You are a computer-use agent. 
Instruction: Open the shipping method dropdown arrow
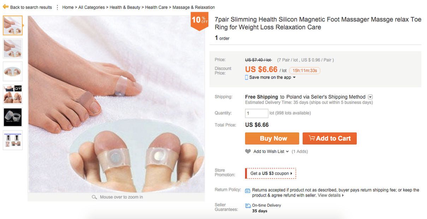[370, 97]
